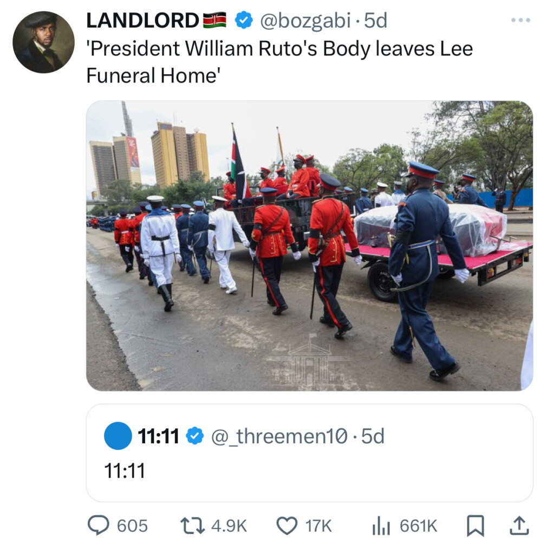Click the LANDLORD display name
The height and width of the screenshot is (555, 546).
[x=142, y=20]
